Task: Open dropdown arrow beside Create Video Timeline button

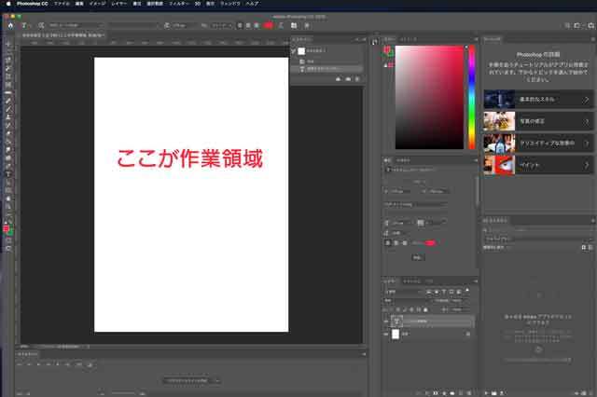Action: (217, 380)
